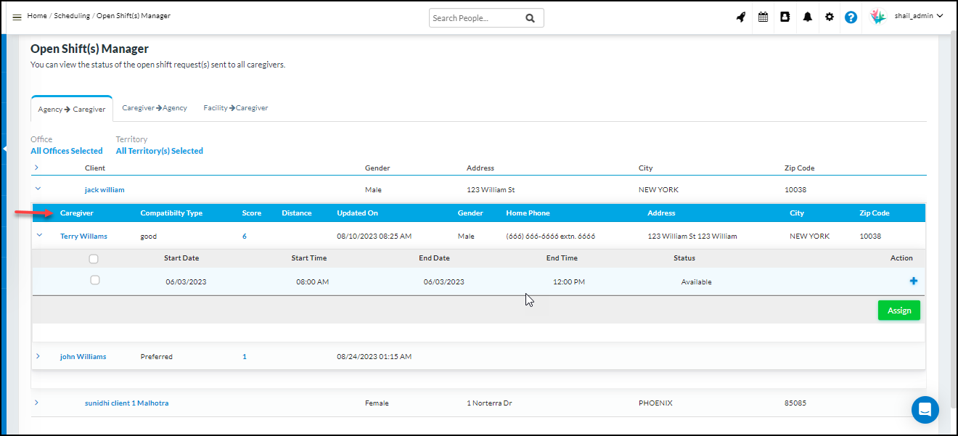Expand john Williams caregiver row
Screen dimensions: 958x436
[37, 356]
